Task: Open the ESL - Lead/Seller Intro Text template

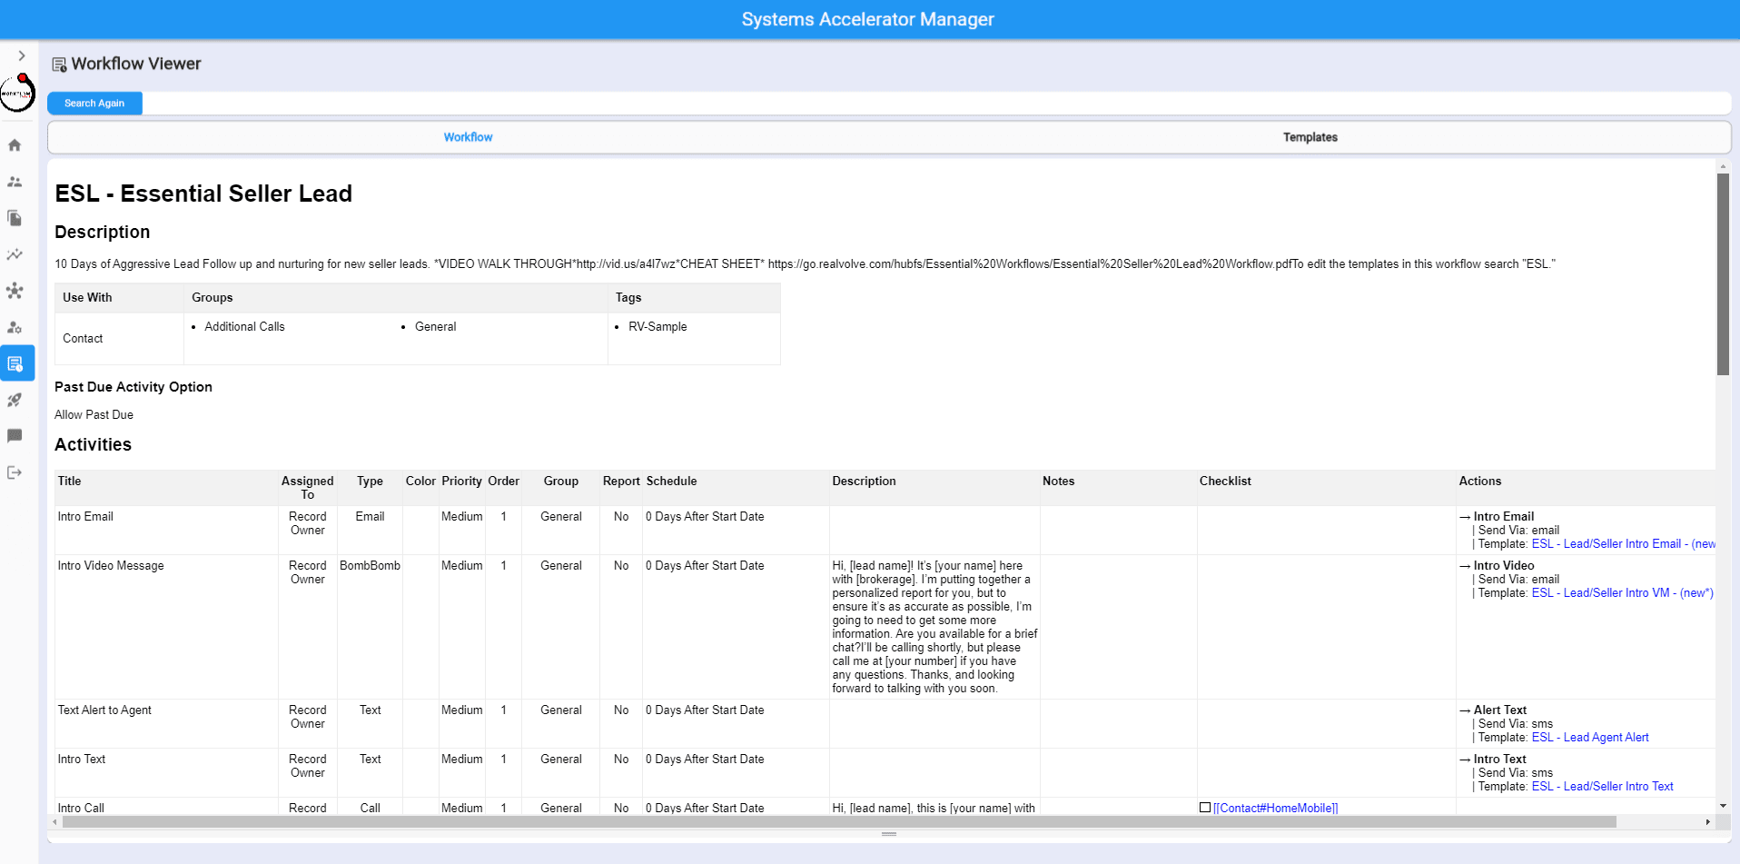Action: 1602,787
